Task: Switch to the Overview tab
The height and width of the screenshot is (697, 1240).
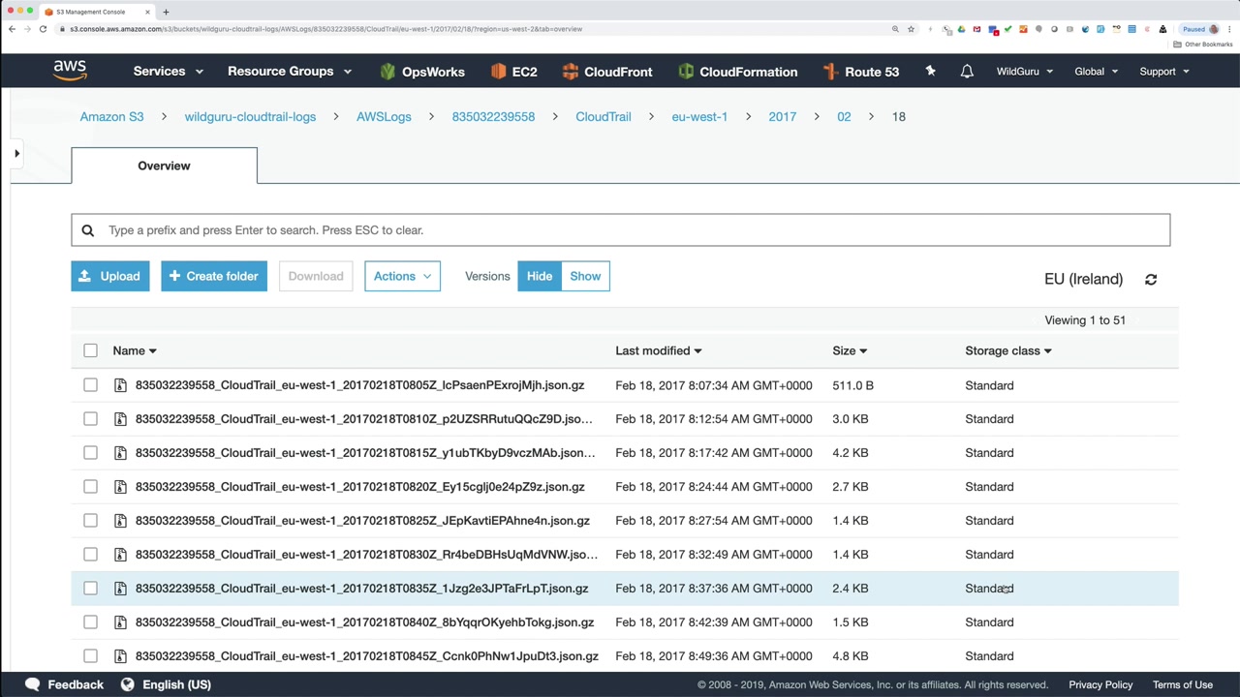Action: (164, 166)
